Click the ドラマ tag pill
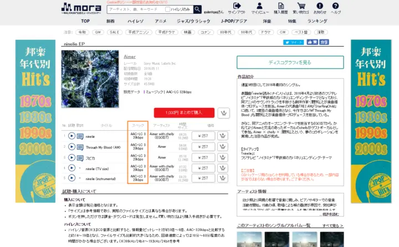This screenshot has height=247, width=399. click(266, 32)
